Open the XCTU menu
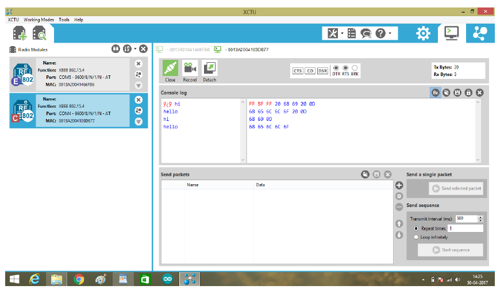 point(13,20)
